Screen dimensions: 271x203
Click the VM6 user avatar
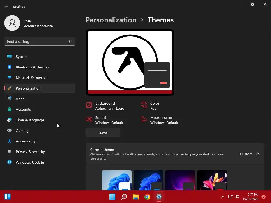coord(12,23)
